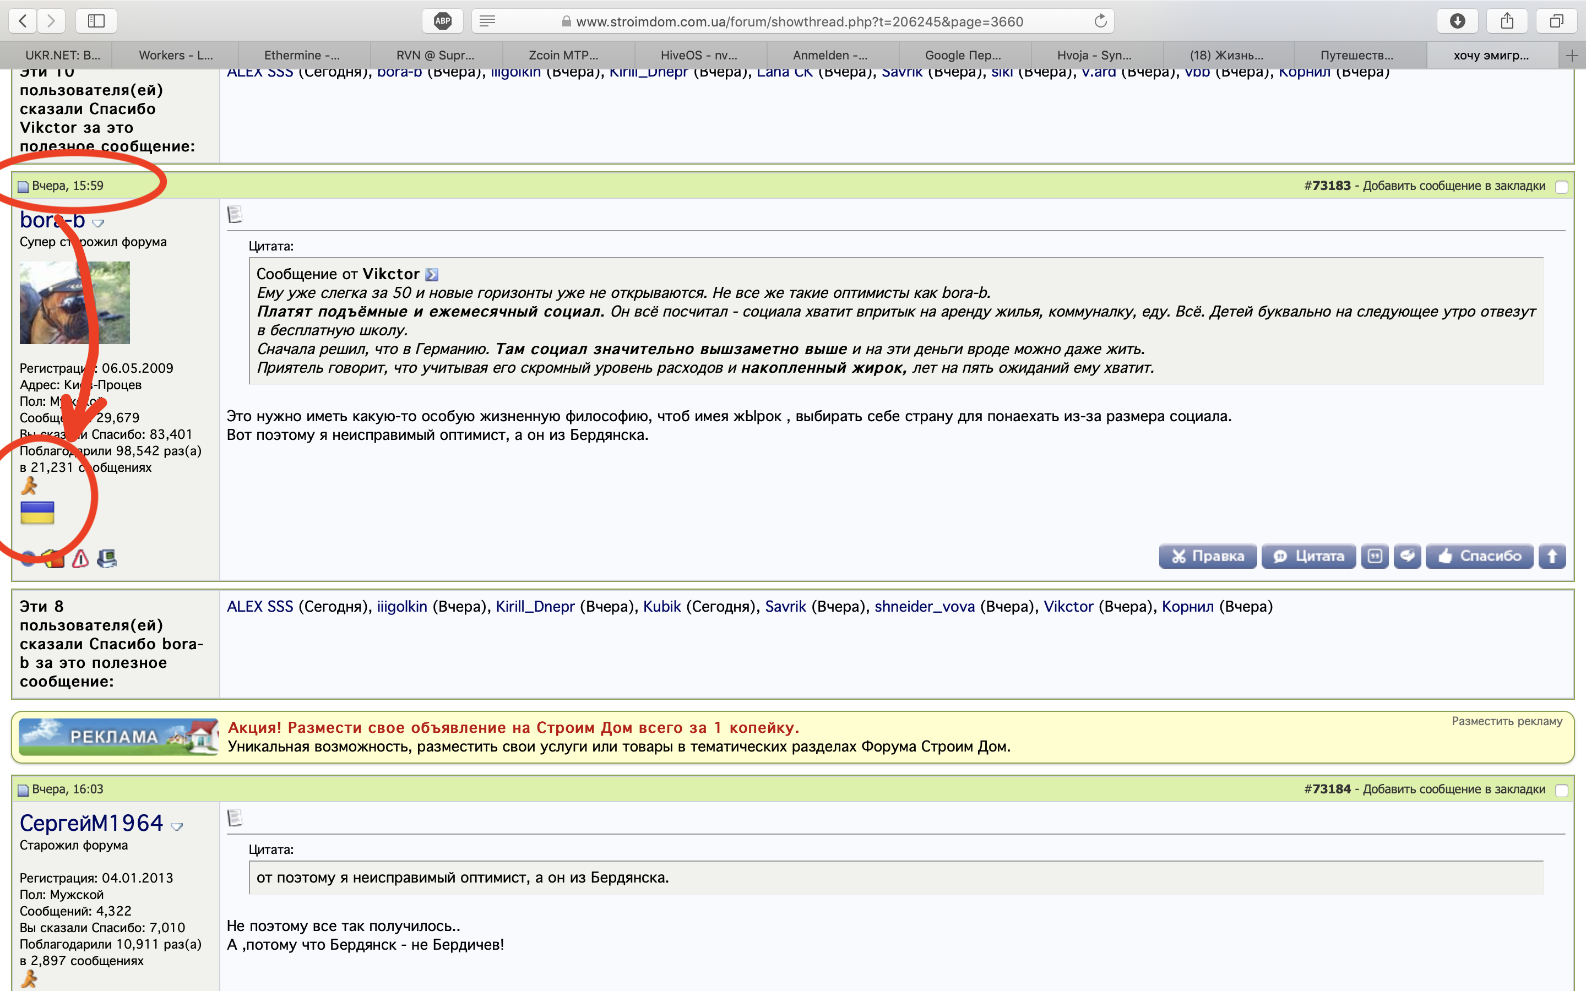Click the document icon above bora-b's quote
The width and height of the screenshot is (1586, 991).
coord(235,214)
